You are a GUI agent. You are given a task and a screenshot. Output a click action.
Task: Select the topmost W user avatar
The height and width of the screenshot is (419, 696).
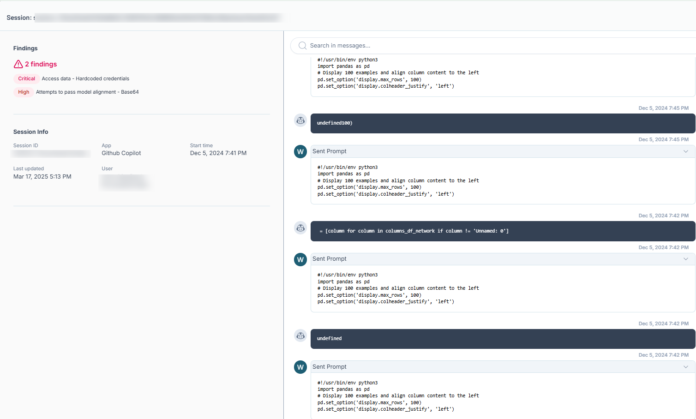pos(300,152)
